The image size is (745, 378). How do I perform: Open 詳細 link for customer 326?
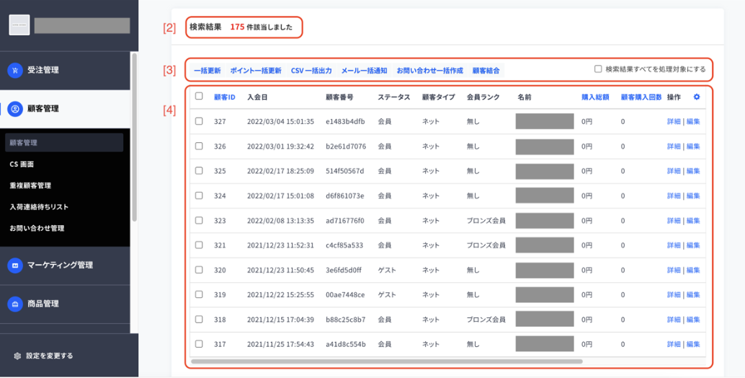(x=674, y=146)
